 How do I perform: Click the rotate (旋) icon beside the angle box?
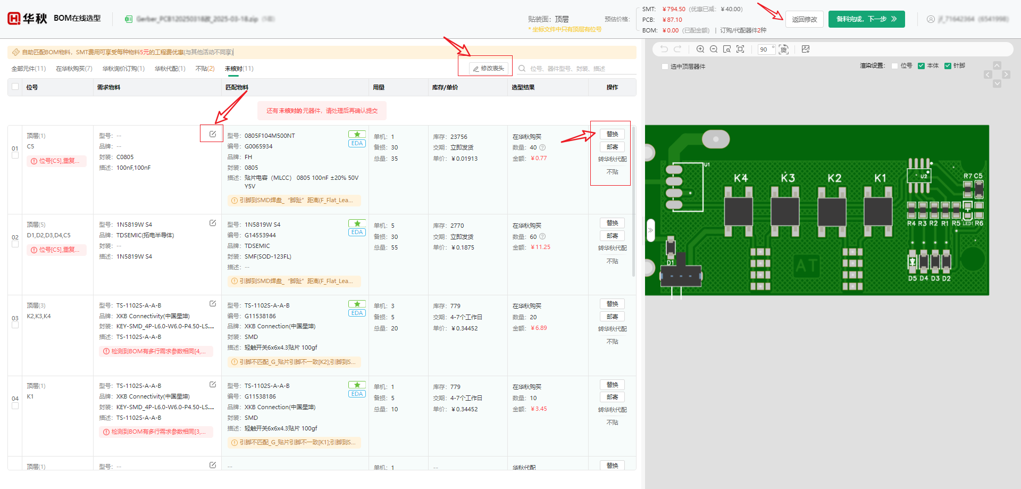coord(783,49)
